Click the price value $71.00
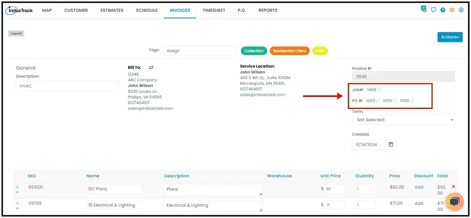 click(396, 204)
